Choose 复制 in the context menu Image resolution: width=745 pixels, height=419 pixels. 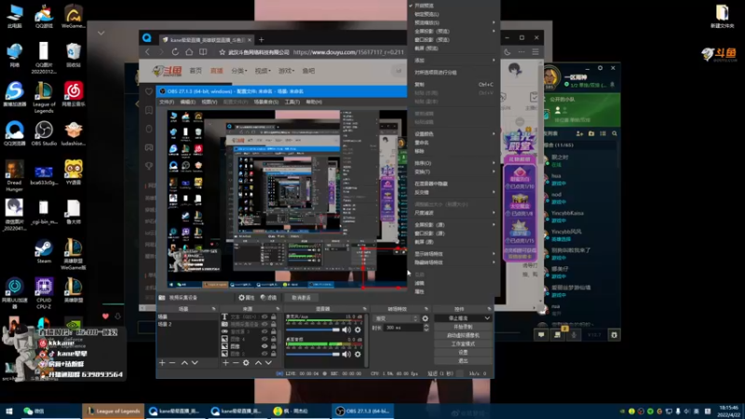[x=453, y=85]
